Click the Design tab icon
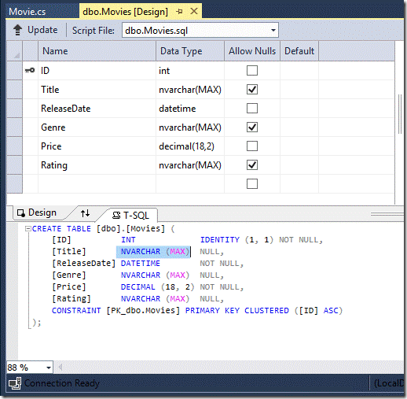This screenshot has height=399, width=407. click(x=21, y=213)
